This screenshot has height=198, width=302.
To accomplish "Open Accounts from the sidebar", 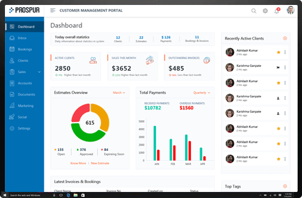I will pyautogui.click(x=25, y=83).
